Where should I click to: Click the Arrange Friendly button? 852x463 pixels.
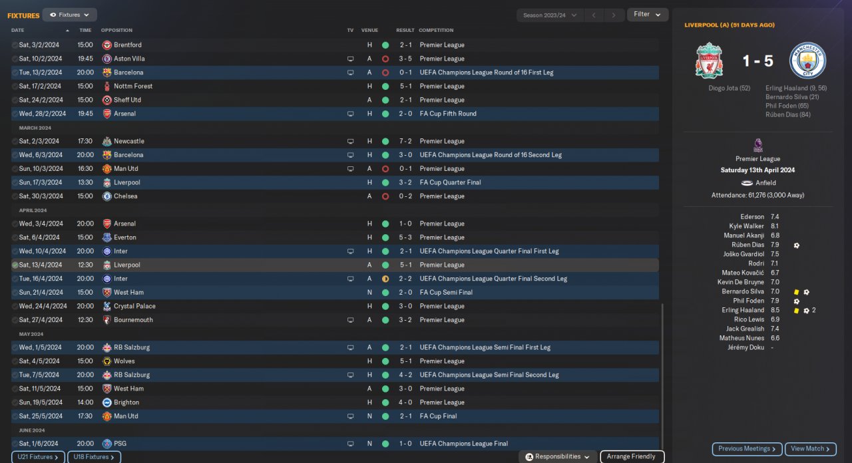pos(632,457)
